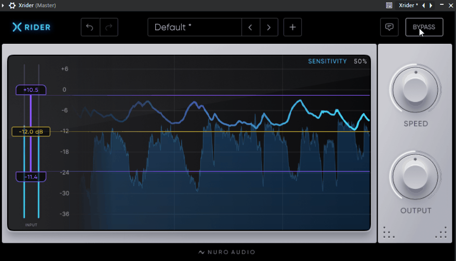
Task: Open the feedback comment icon
Action: pyautogui.click(x=389, y=27)
